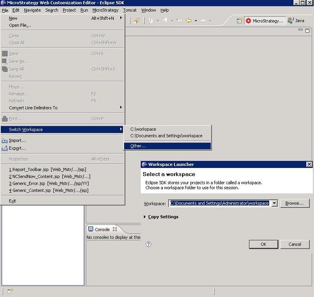Click the search flashlight toolbar icon
The height and width of the screenshot is (297, 314).
click(x=137, y=21)
